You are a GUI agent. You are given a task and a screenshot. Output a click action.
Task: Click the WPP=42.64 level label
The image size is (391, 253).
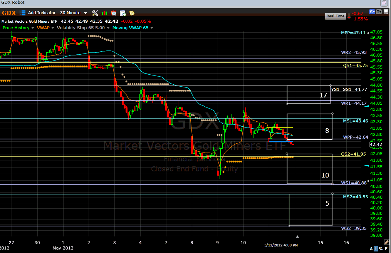[355, 137]
